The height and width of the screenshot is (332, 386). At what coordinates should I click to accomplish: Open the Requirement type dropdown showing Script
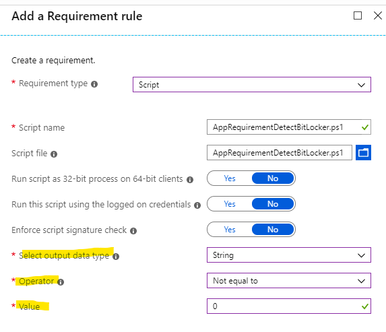point(252,85)
